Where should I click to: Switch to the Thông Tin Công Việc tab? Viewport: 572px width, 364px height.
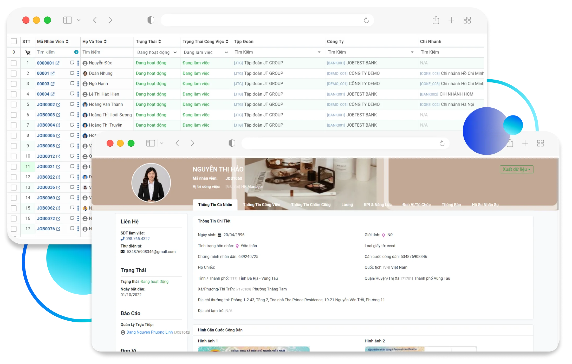pyautogui.click(x=262, y=205)
